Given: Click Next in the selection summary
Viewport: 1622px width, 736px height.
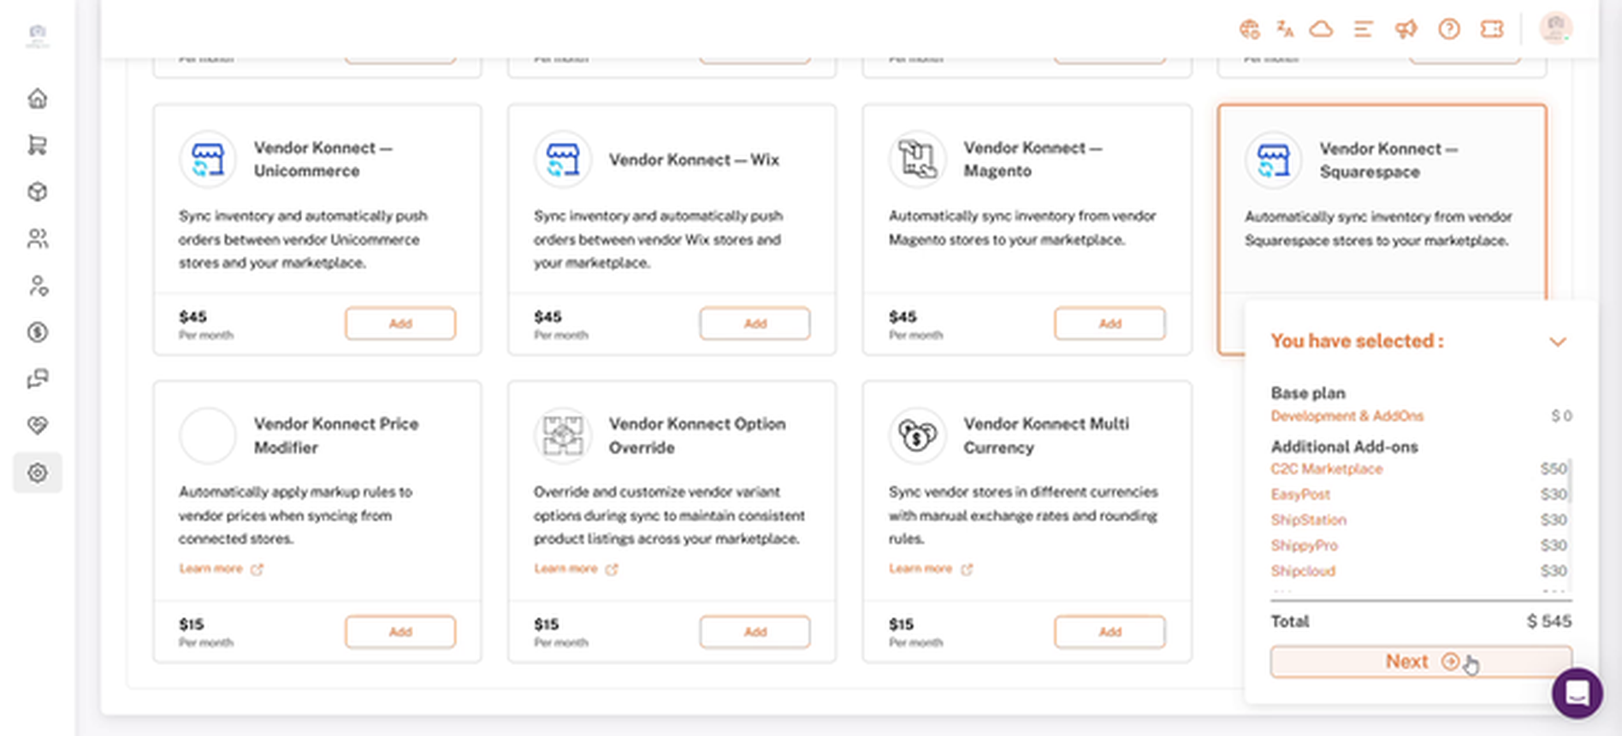Looking at the screenshot, I should (x=1421, y=662).
